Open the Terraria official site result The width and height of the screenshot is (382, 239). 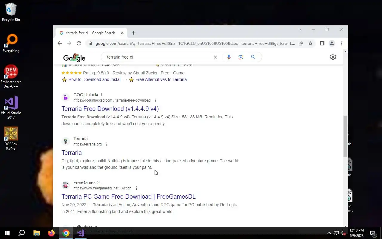coord(72,153)
